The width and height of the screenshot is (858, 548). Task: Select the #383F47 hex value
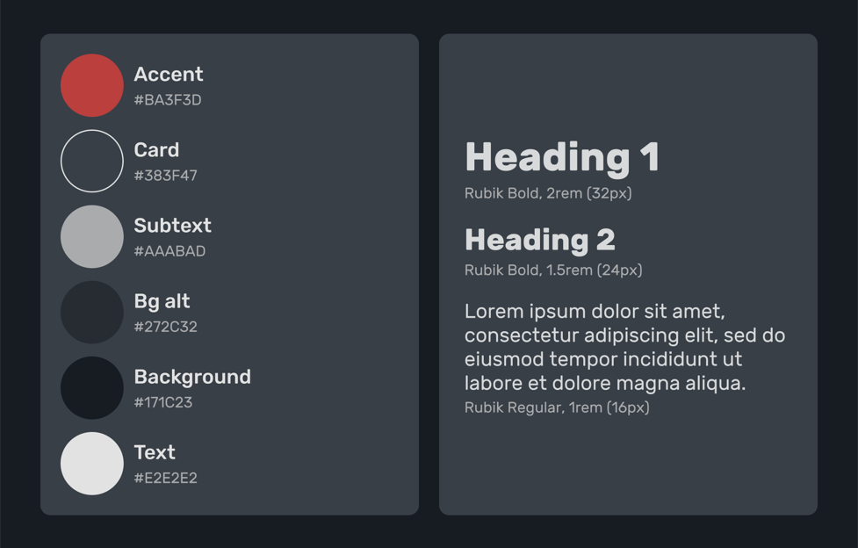pyautogui.click(x=165, y=175)
